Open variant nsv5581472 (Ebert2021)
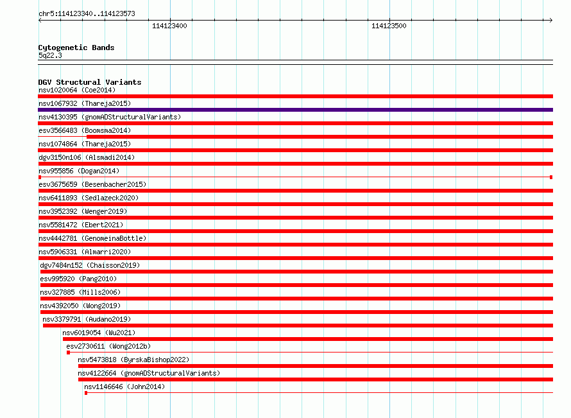This screenshot has width=571, height=418. tap(81, 225)
